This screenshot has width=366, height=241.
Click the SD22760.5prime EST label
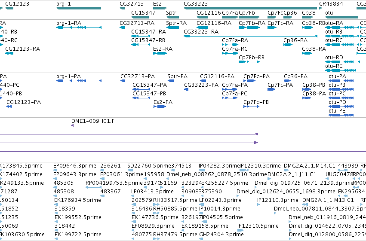(149, 166)
